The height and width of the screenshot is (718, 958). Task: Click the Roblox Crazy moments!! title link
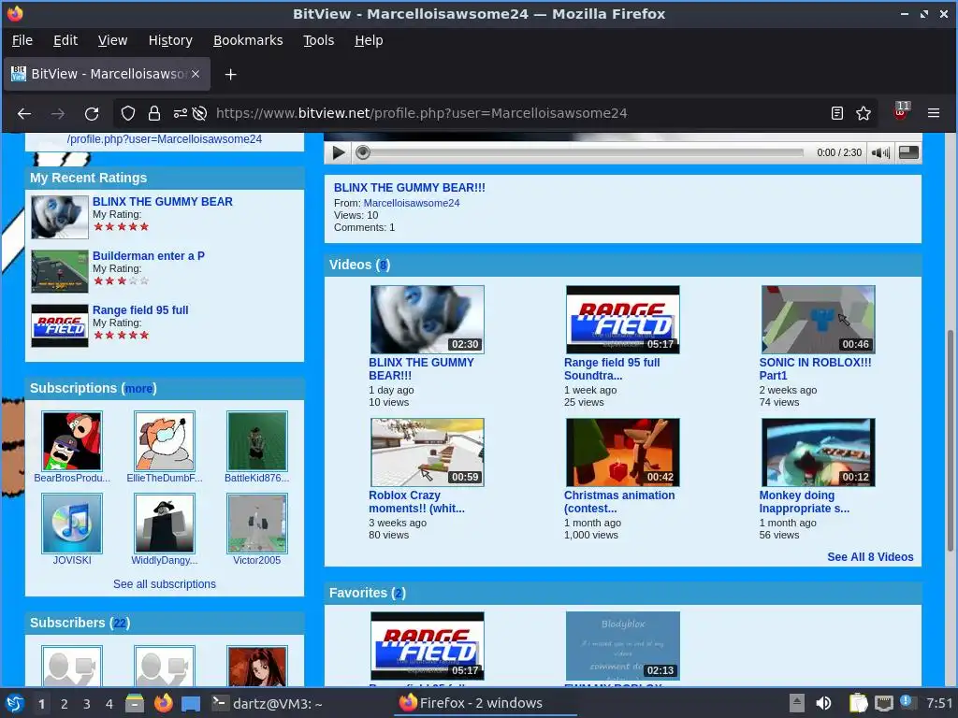[x=416, y=502]
